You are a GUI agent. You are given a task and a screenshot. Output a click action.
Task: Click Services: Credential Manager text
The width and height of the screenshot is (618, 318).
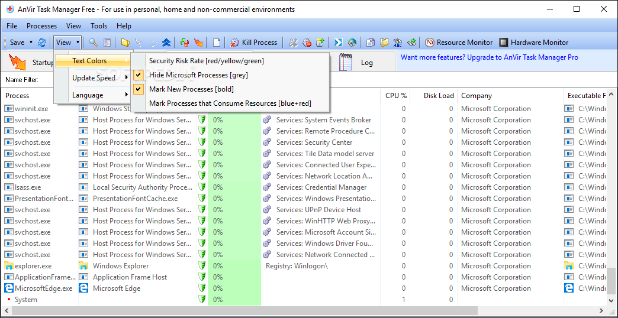321,187
